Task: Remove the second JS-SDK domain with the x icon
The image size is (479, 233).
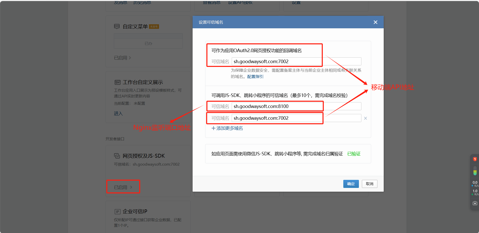Action: point(365,118)
